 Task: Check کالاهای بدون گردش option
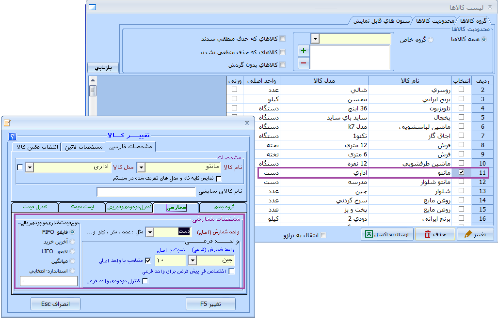(282, 65)
